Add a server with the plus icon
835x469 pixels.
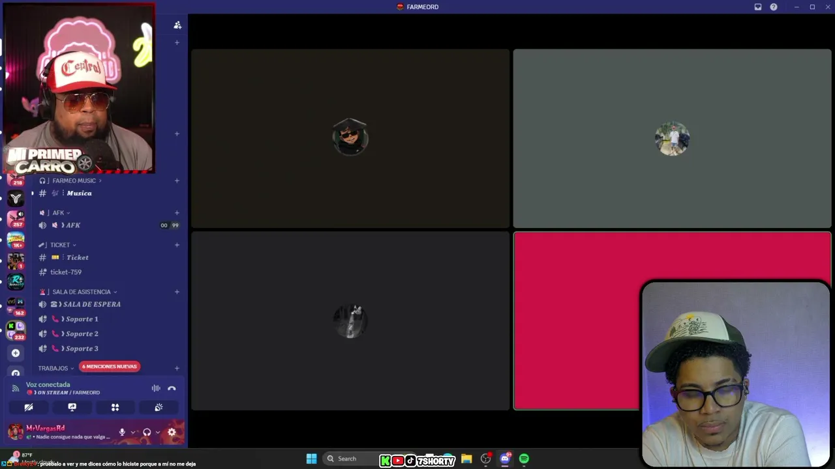click(x=16, y=353)
